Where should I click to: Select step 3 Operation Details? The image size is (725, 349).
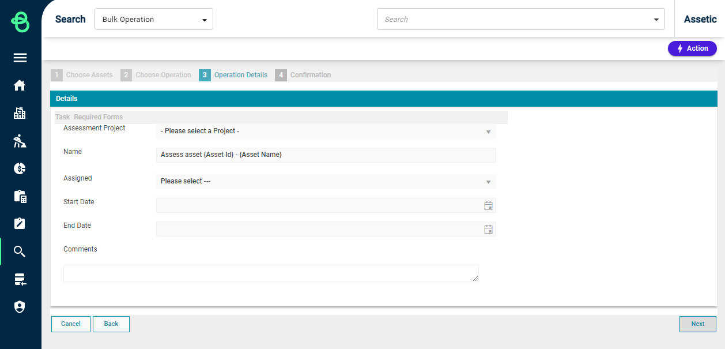(x=233, y=75)
